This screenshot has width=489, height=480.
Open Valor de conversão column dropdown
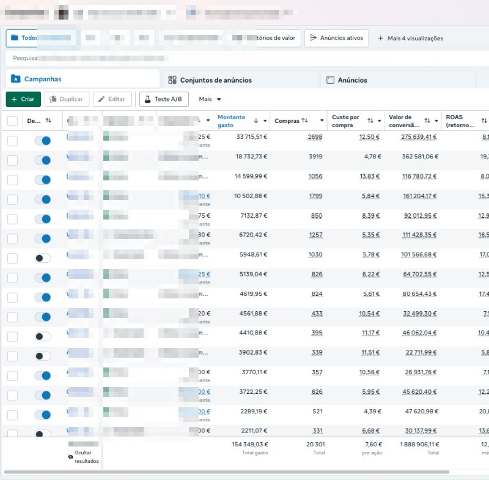436,121
